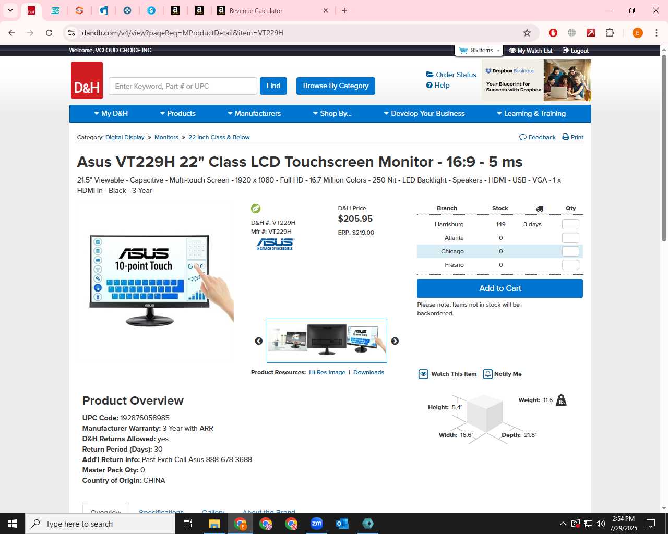This screenshot has height=534, width=668.
Task: Click the shipping truck column icon
Action: click(x=540, y=209)
